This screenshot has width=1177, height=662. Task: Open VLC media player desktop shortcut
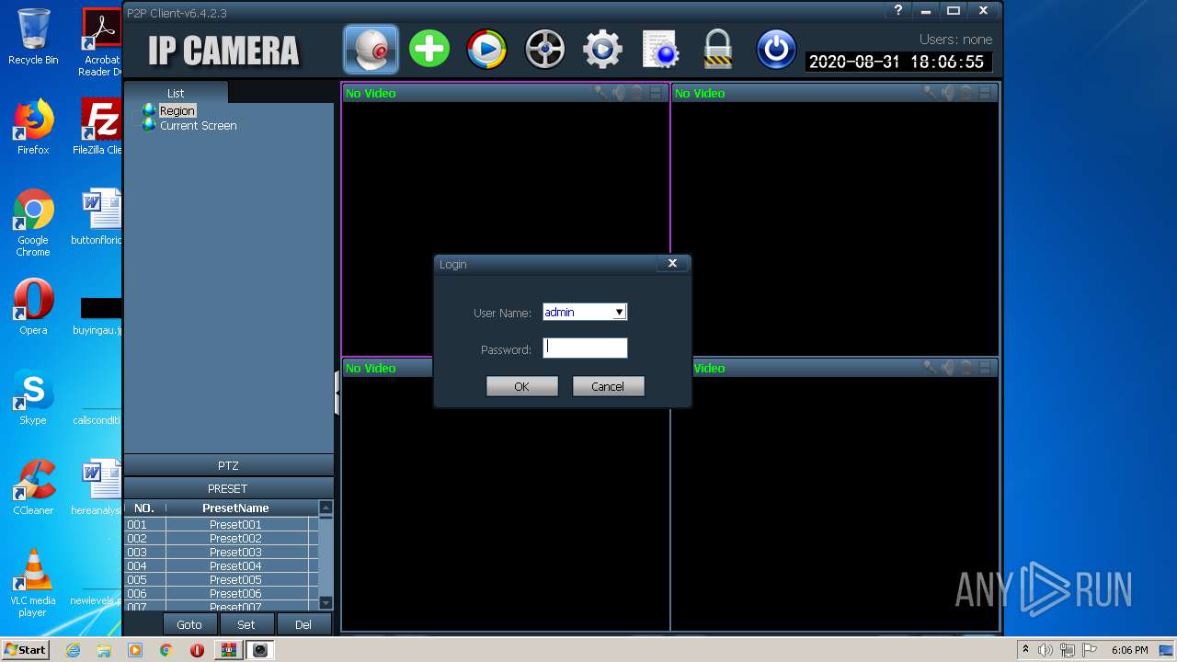tap(33, 583)
